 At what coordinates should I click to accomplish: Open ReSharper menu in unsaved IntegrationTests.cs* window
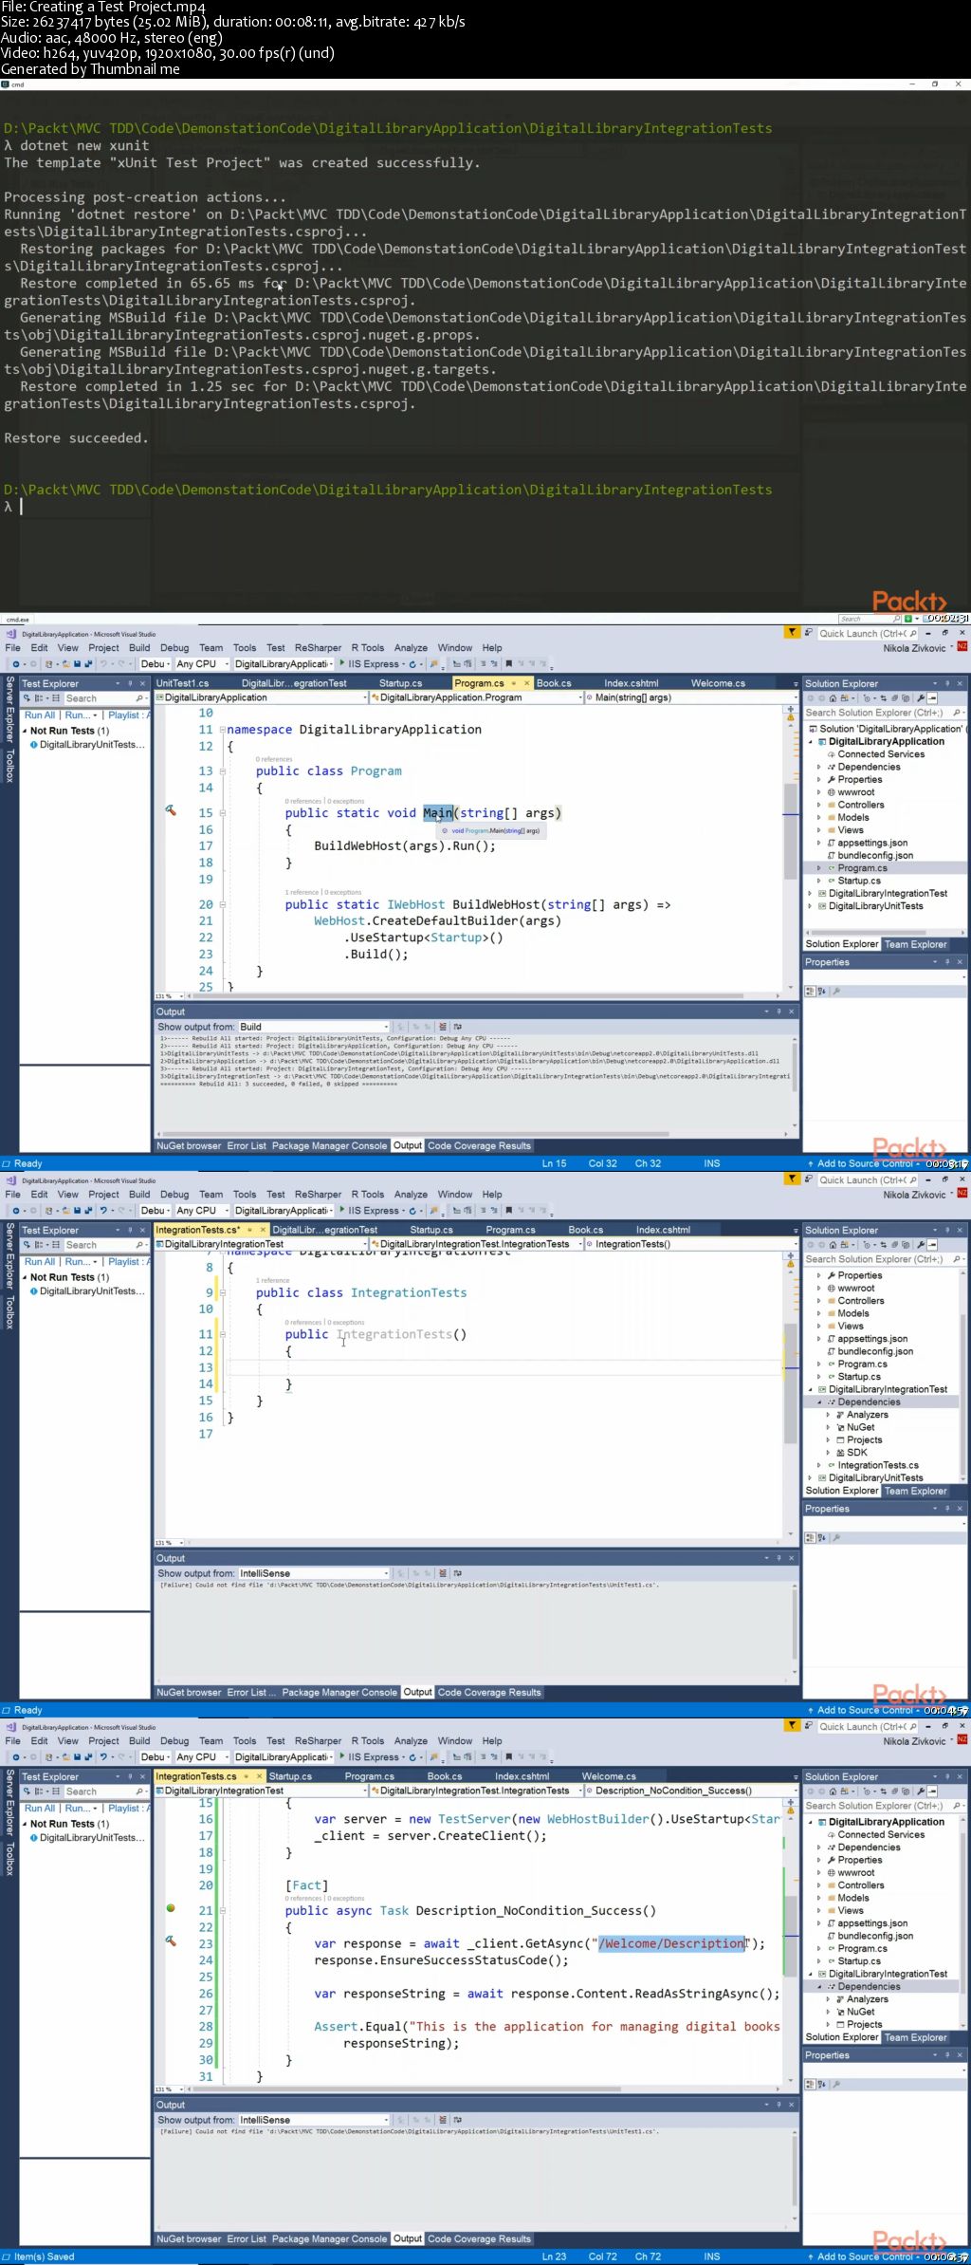pos(318,1195)
